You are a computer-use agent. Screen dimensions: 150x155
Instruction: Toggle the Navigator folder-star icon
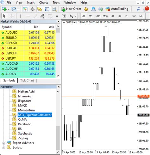(40, 9)
